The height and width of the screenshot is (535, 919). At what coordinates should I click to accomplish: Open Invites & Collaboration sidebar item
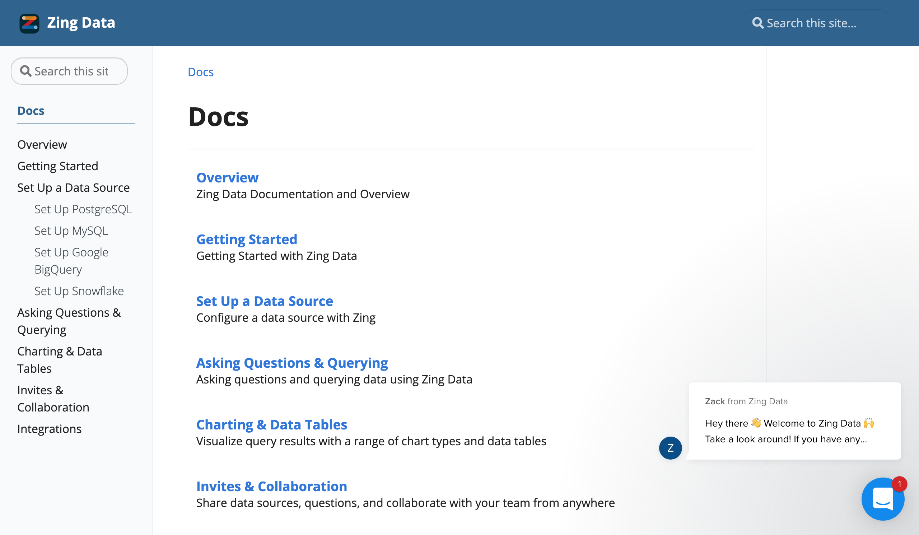click(53, 399)
